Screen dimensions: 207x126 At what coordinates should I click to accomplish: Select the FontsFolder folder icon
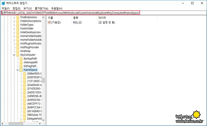pyautogui.click(x=18, y=29)
